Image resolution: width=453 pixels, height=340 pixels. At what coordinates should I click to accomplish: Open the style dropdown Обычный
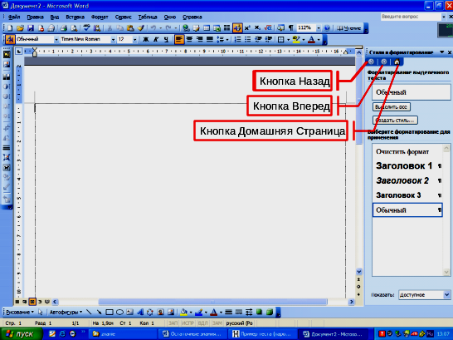(56, 40)
